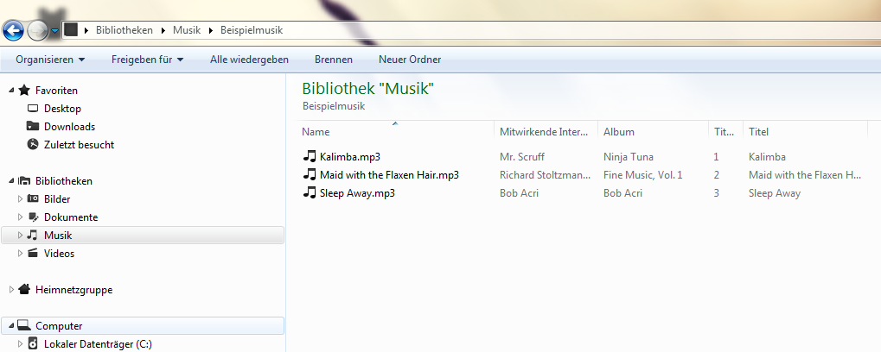Select Maid with the Flaxen Hair.mp3
The image size is (881, 352).
[389, 175]
